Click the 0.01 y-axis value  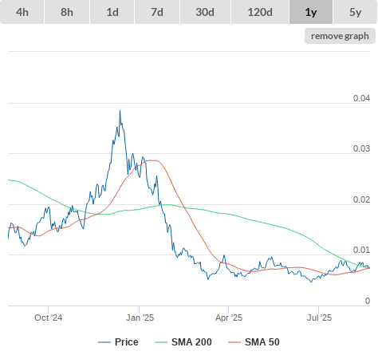[x=361, y=250]
